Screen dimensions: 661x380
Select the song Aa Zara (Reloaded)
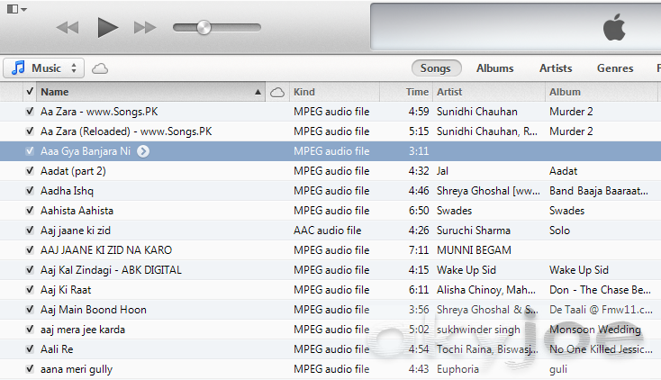tap(126, 131)
